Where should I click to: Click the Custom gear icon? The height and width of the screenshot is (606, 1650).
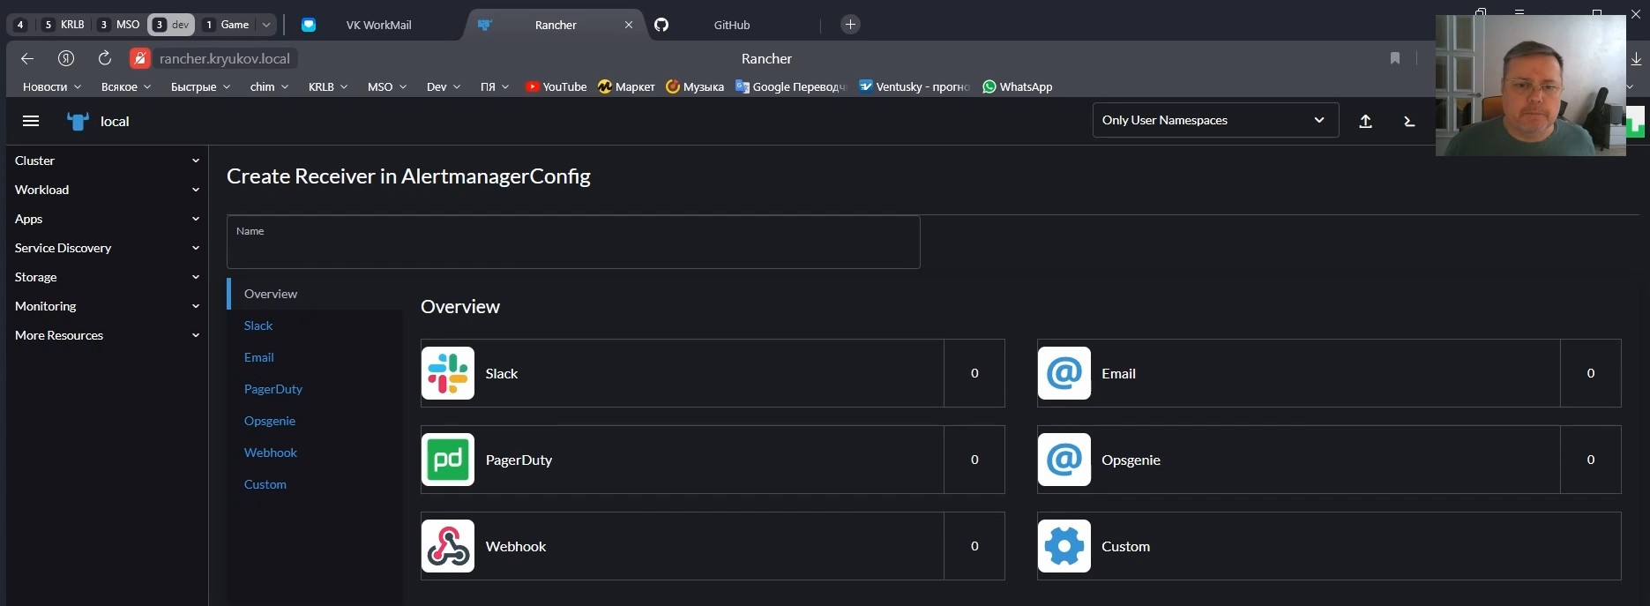click(x=1064, y=546)
